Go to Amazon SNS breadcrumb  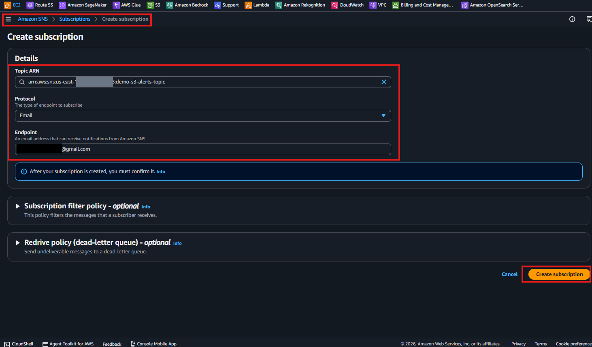coord(33,19)
